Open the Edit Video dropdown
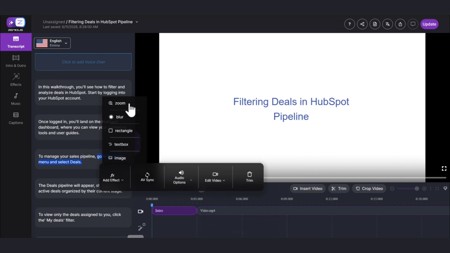The width and height of the screenshot is (450, 253). pyautogui.click(x=215, y=177)
